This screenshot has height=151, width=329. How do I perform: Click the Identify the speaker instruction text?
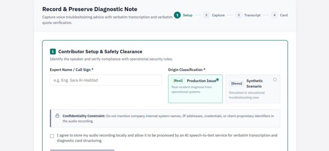click(111, 59)
